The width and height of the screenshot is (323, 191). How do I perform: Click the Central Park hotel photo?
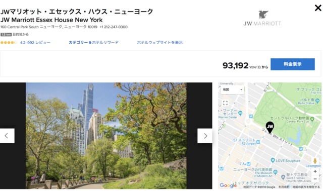(106, 136)
